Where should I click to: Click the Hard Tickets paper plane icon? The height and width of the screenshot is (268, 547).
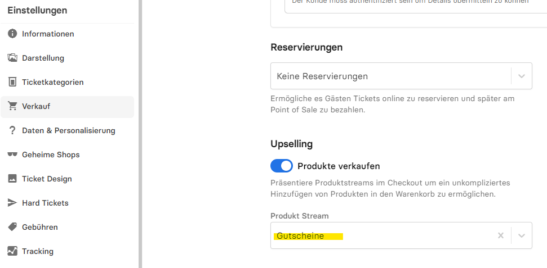[12, 203]
